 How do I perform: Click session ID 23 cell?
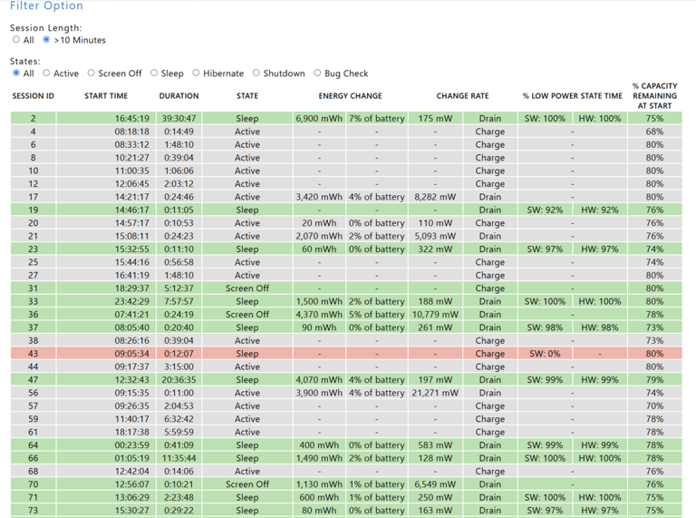(x=34, y=249)
